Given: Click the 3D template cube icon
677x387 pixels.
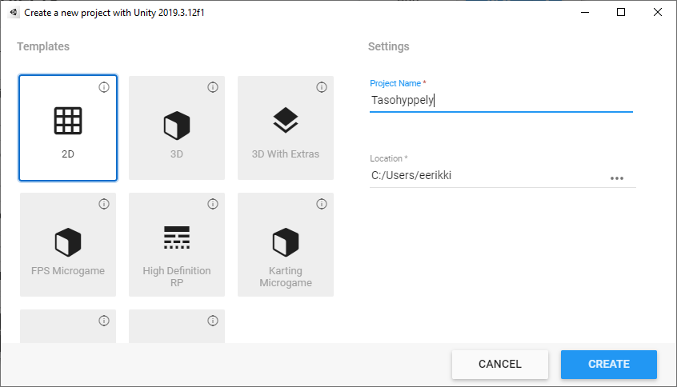Looking at the screenshot, I should point(177,126).
